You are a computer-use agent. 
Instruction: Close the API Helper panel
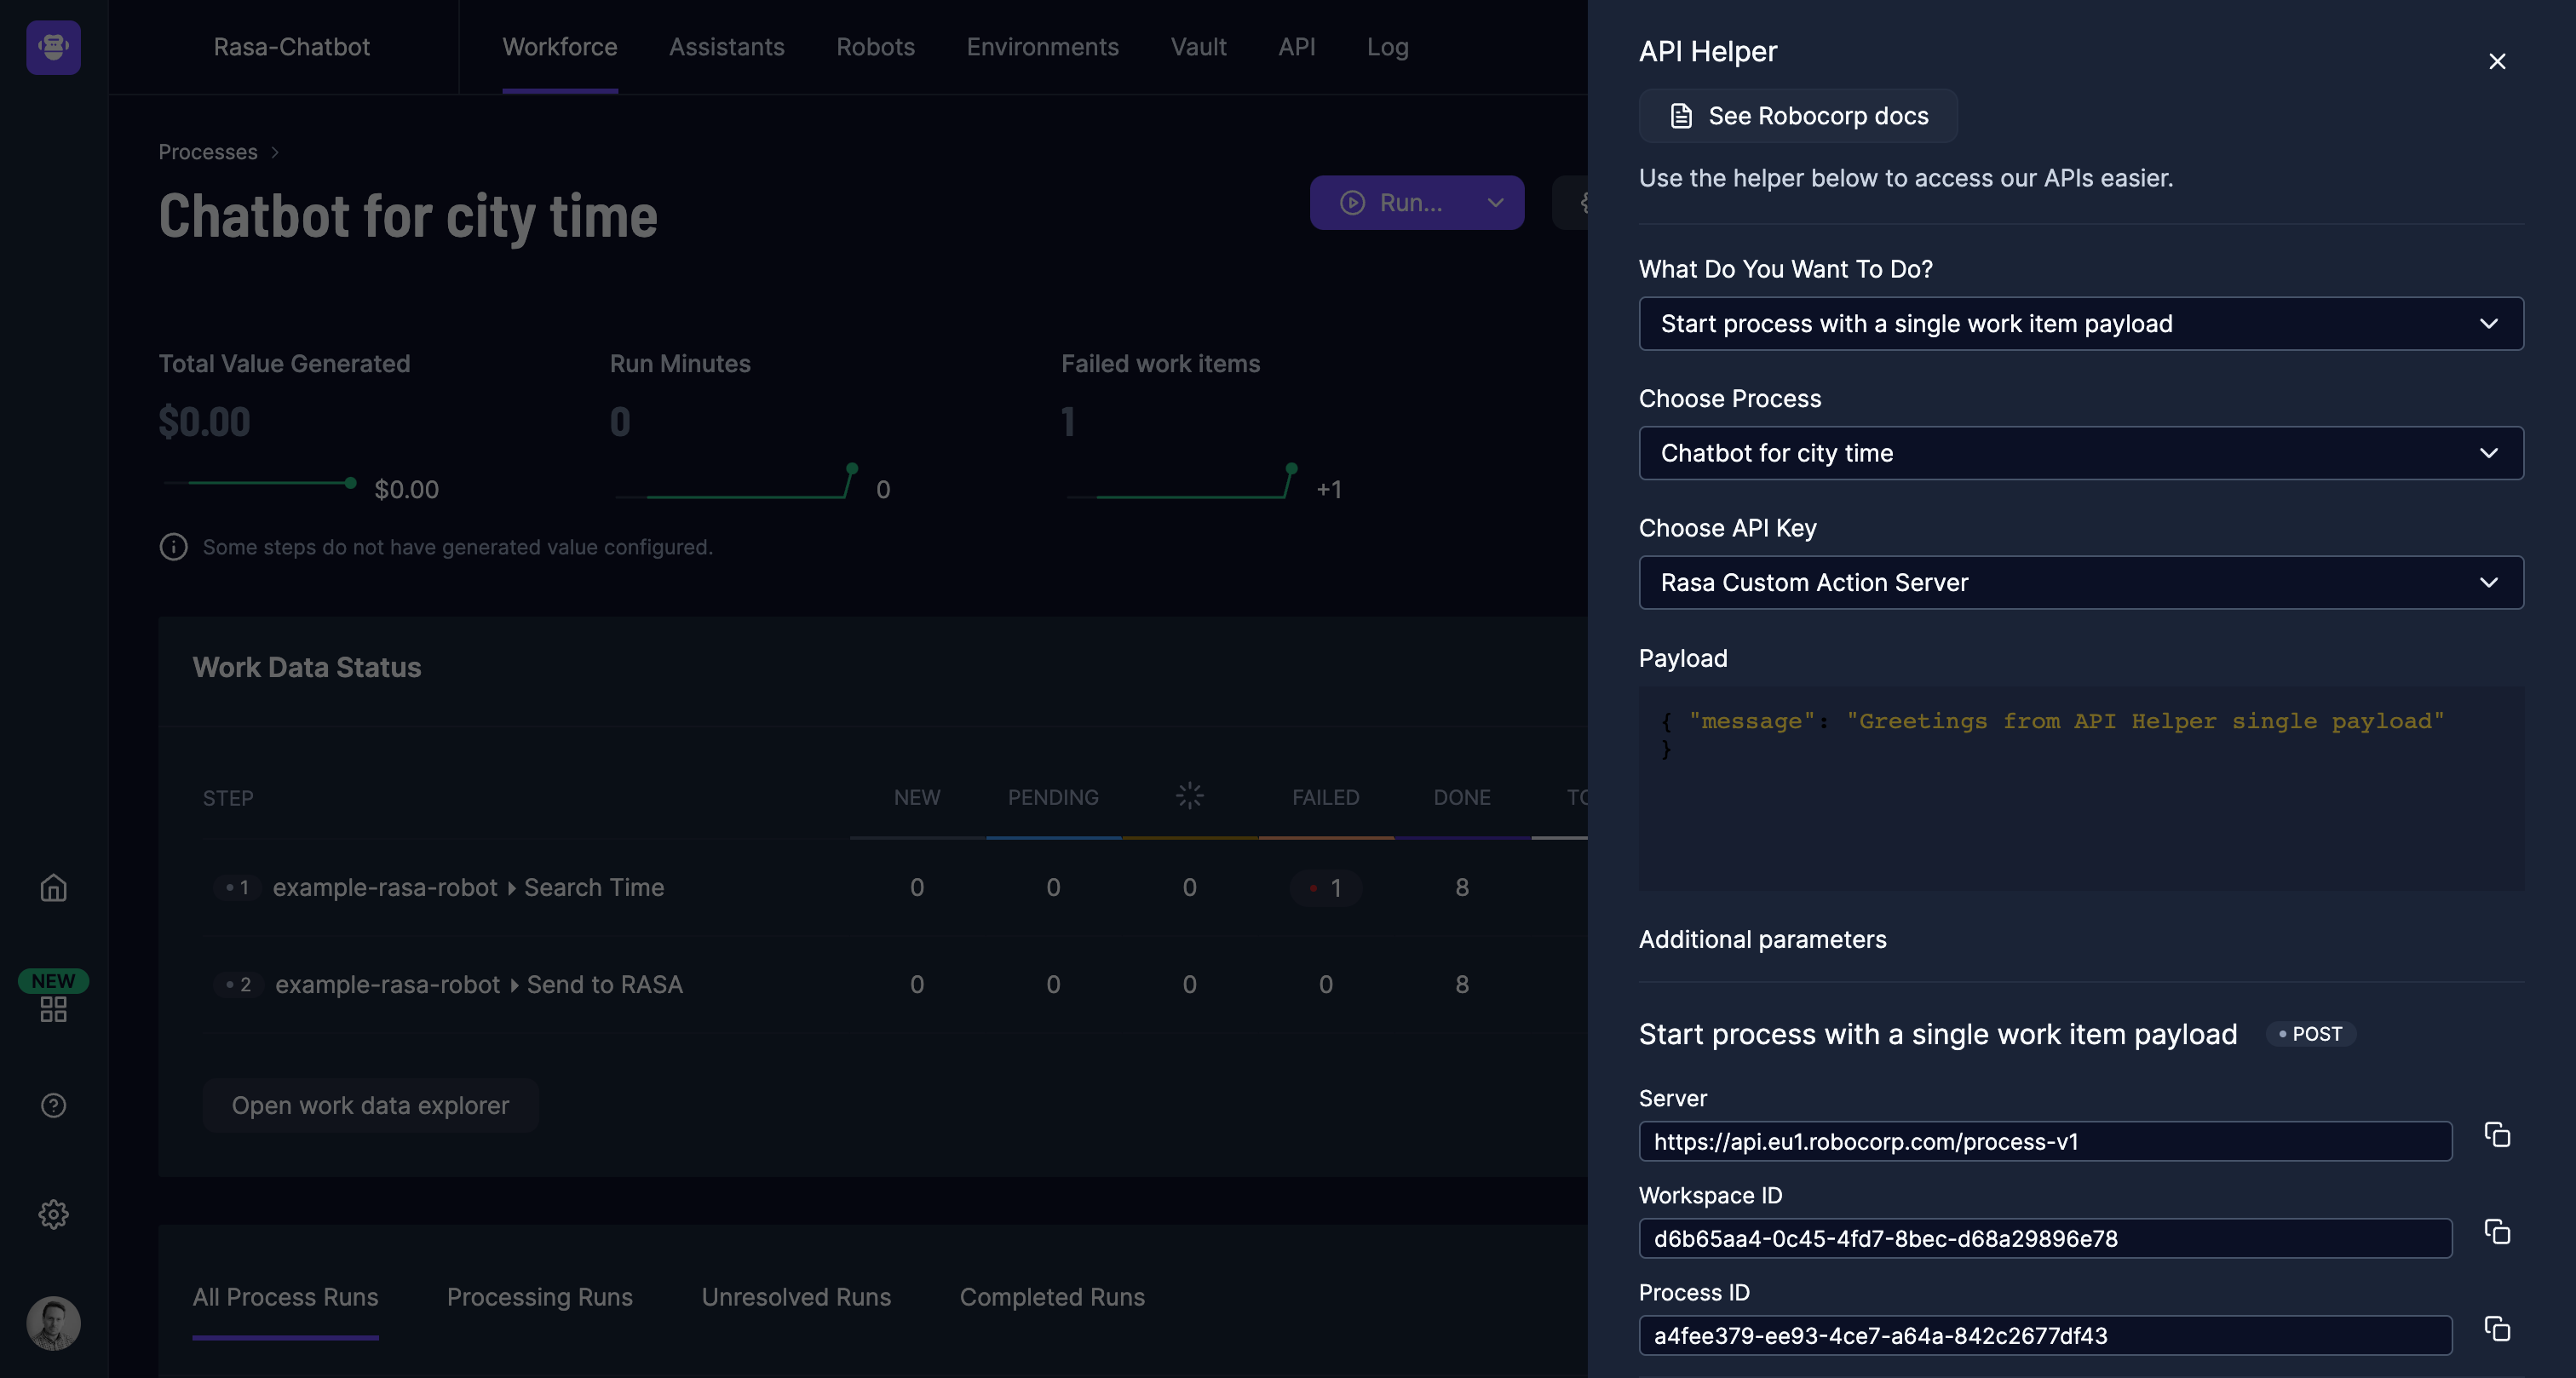[x=2497, y=61]
